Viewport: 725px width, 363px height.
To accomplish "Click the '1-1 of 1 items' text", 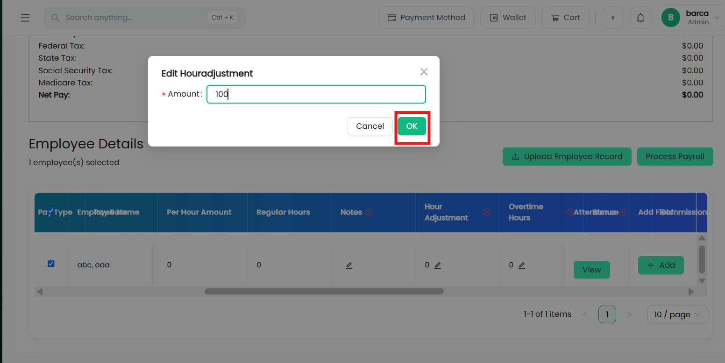I will (547, 314).
